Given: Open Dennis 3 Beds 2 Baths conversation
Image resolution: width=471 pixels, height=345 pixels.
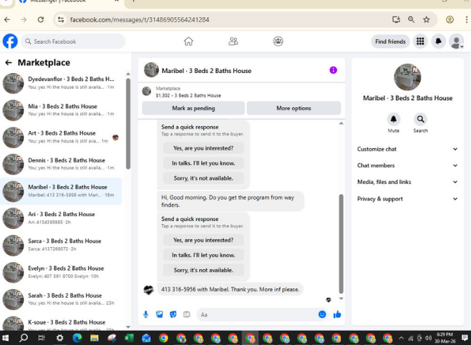Looking at the screenshot, I should coord(61,164).
